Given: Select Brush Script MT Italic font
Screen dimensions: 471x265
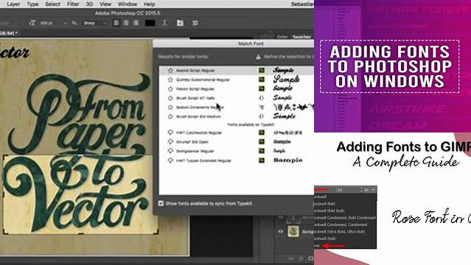Looking at the screenshot, I should coord(195,98).
